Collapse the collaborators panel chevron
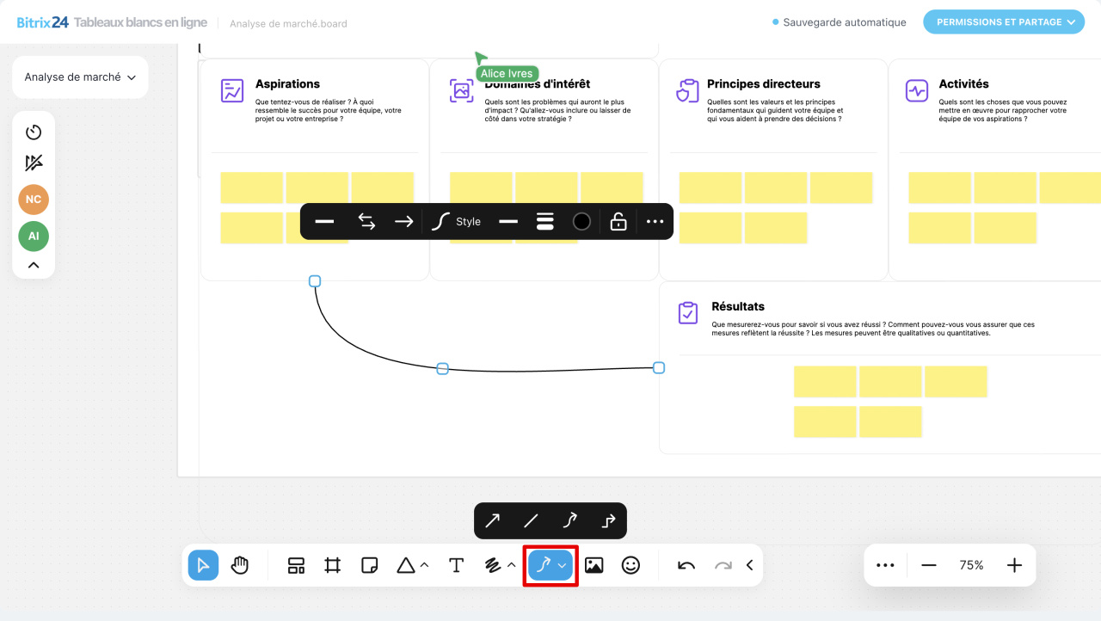 pyautogui.click(x=34, y=265)
